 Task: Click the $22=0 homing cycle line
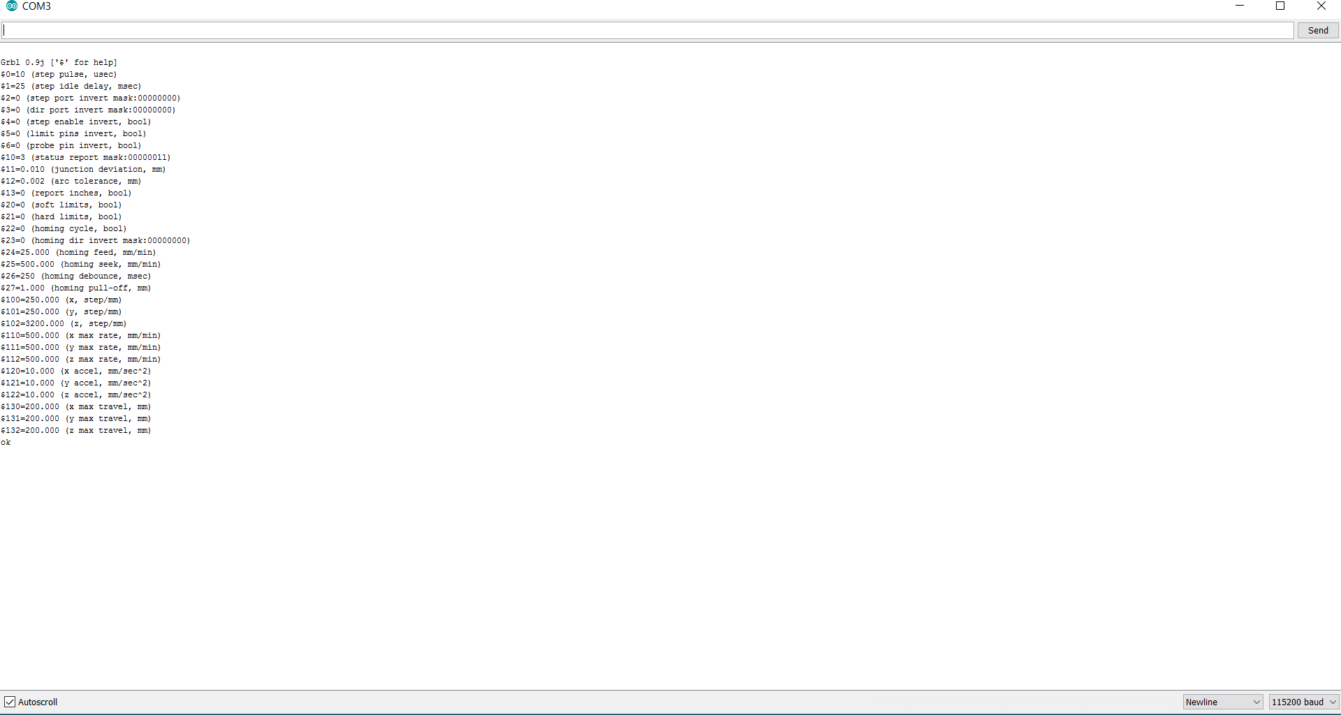[64, 229]
